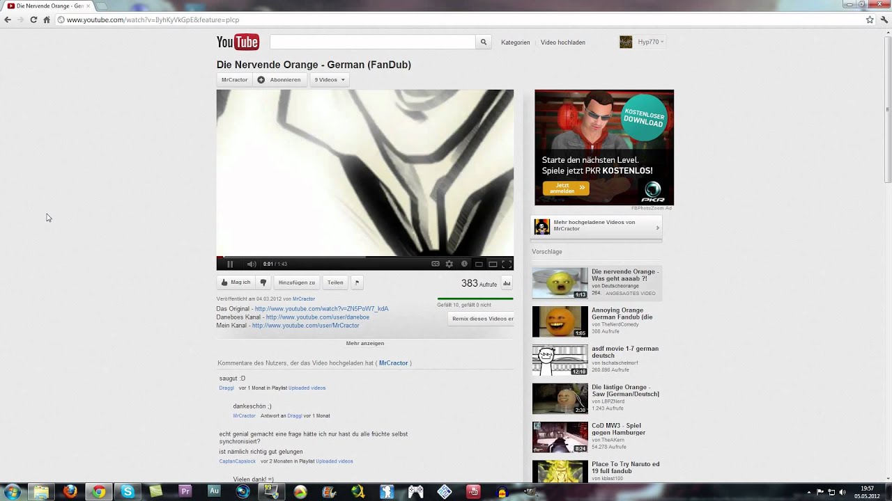Switch player to large size
Image resolution: width=892 pixels, height=501 pixels.
coord(493,264)
